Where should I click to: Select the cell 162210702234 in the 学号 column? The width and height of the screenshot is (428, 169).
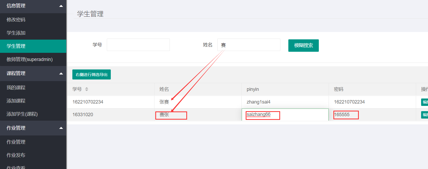pos(111,102)
